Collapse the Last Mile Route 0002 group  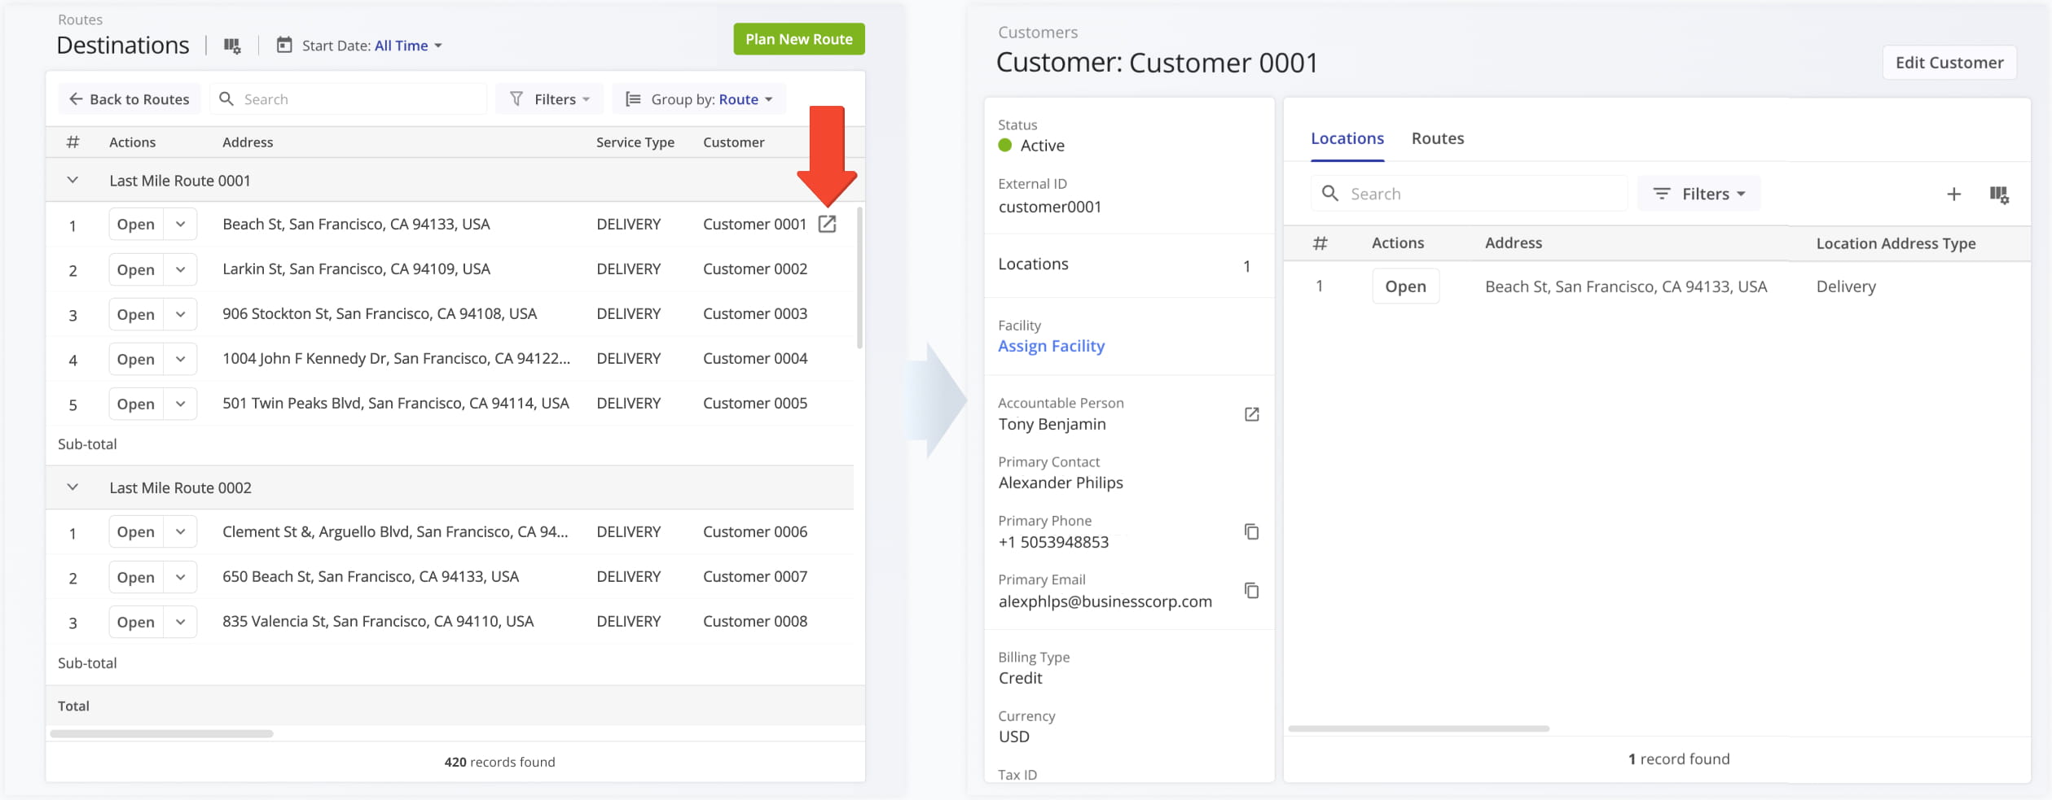[73, 487]
